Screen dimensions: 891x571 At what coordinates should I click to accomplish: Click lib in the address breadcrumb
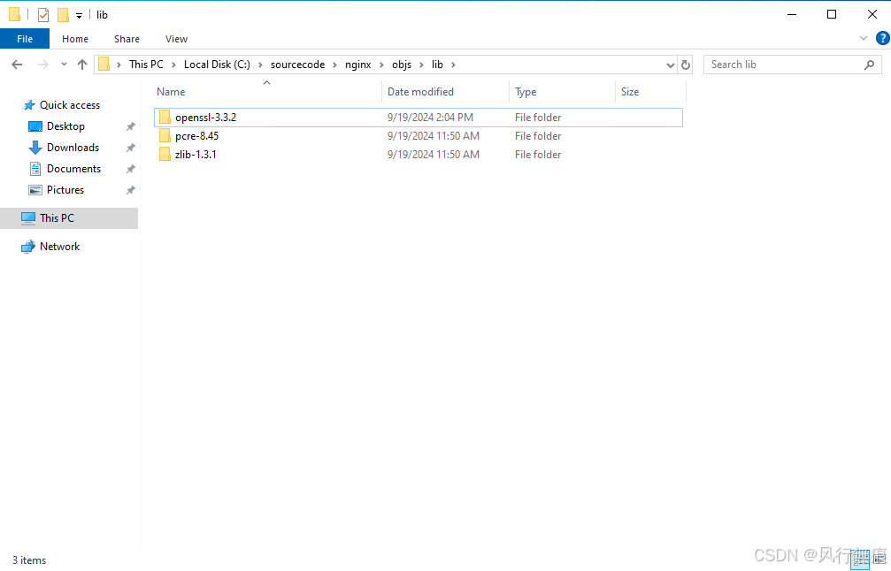tap(437, 65)
